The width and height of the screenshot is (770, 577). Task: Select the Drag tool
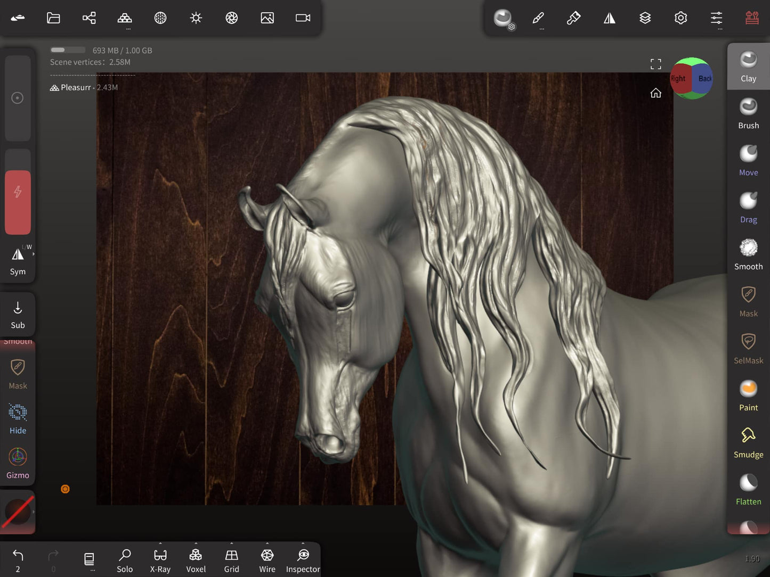click(749, 208)
